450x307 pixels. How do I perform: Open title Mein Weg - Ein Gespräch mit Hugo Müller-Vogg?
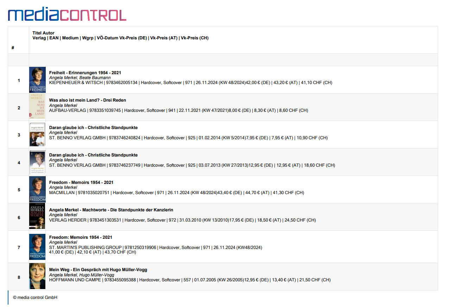98,270
